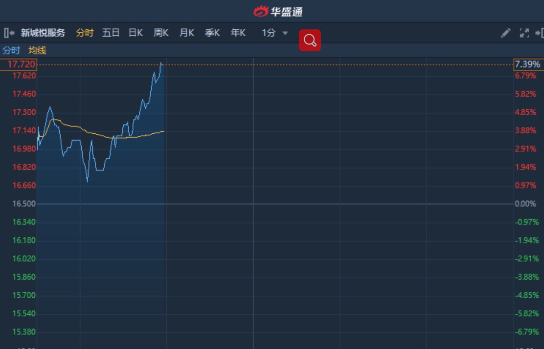Click the 16.500 baseline price label
The width and height of the screenshot is (544, 349).
click(x=24, y=204)
